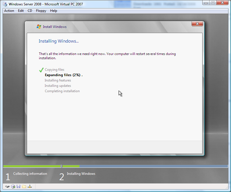Image resolution: width=231 pixels, height=192 pixels.
Task: Click the Virtual PC title bar icon
Action: 5,4
